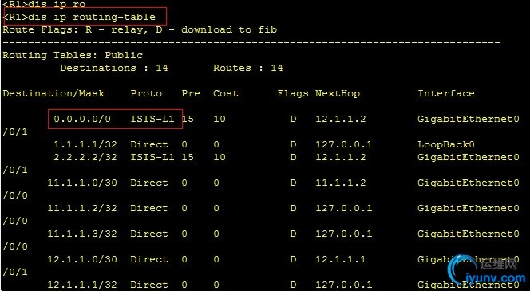Click "ISIS-L1" in the 2.2.2.2/32 row
The width and height of the screenshot is (530, 291).
[152, 157]
